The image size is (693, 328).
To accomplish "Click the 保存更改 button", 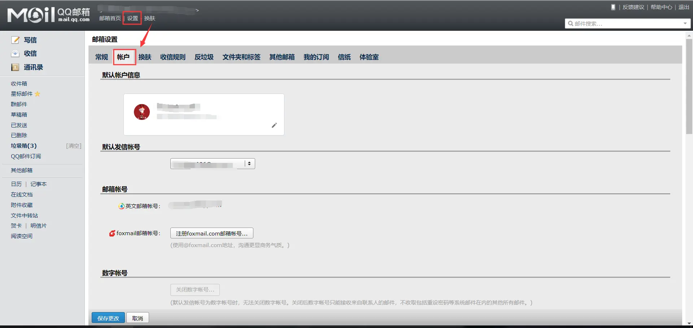I will pos(108,318).
